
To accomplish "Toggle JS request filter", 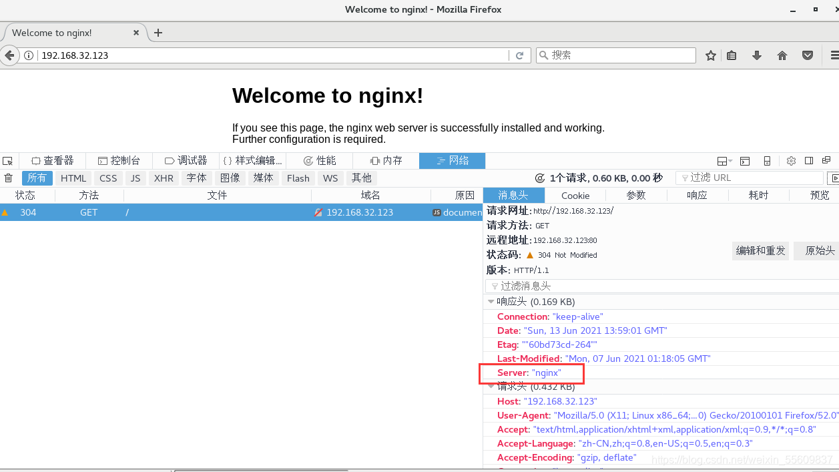I will tap(135, 178).
